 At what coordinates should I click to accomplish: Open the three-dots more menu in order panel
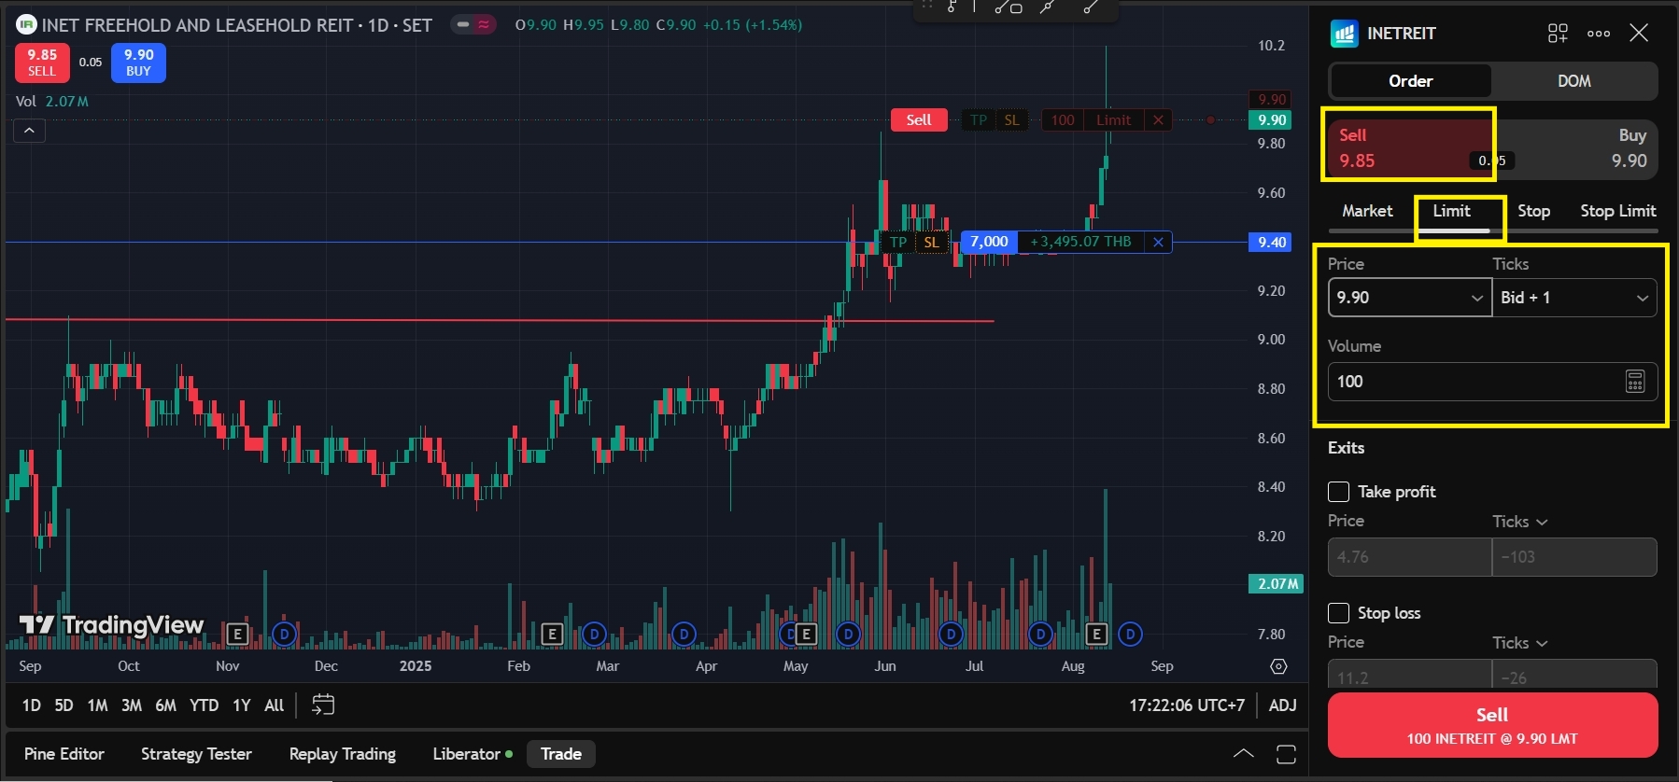click(x=1599, y=34)
